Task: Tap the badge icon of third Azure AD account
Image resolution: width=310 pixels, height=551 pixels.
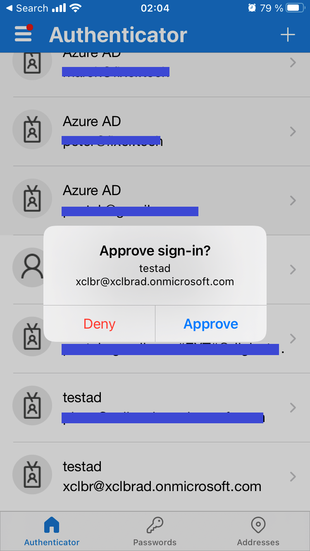Action: coord(33,200)
